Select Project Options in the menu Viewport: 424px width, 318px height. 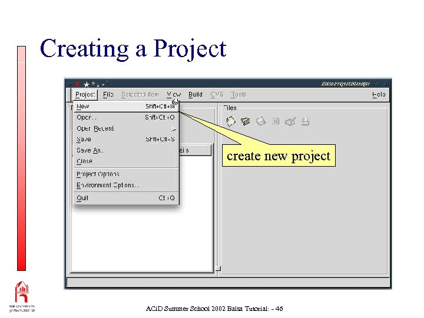click(x=126, y=174)
